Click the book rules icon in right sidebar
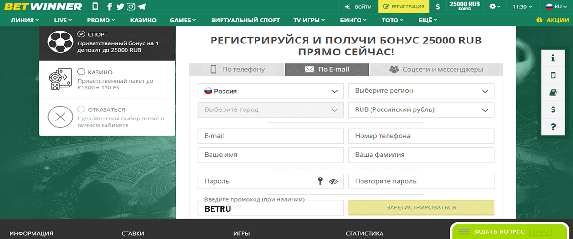Image resolution: width=573 pixels, height=239 pixels. click(553, 92)
